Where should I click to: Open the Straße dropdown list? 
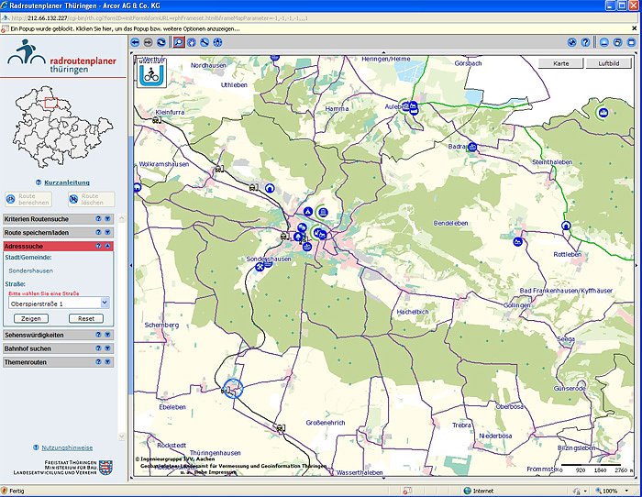click(105, 302)
